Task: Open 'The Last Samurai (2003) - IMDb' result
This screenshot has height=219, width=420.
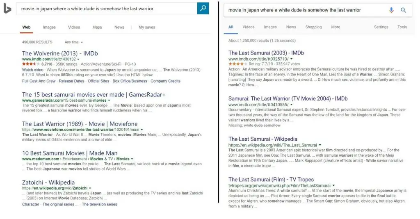Action: tap(266, 53)
